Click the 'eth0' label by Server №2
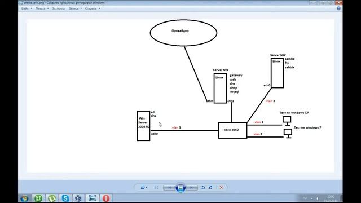361x203 pixels. pyautogui.click(x=267, y=85)
